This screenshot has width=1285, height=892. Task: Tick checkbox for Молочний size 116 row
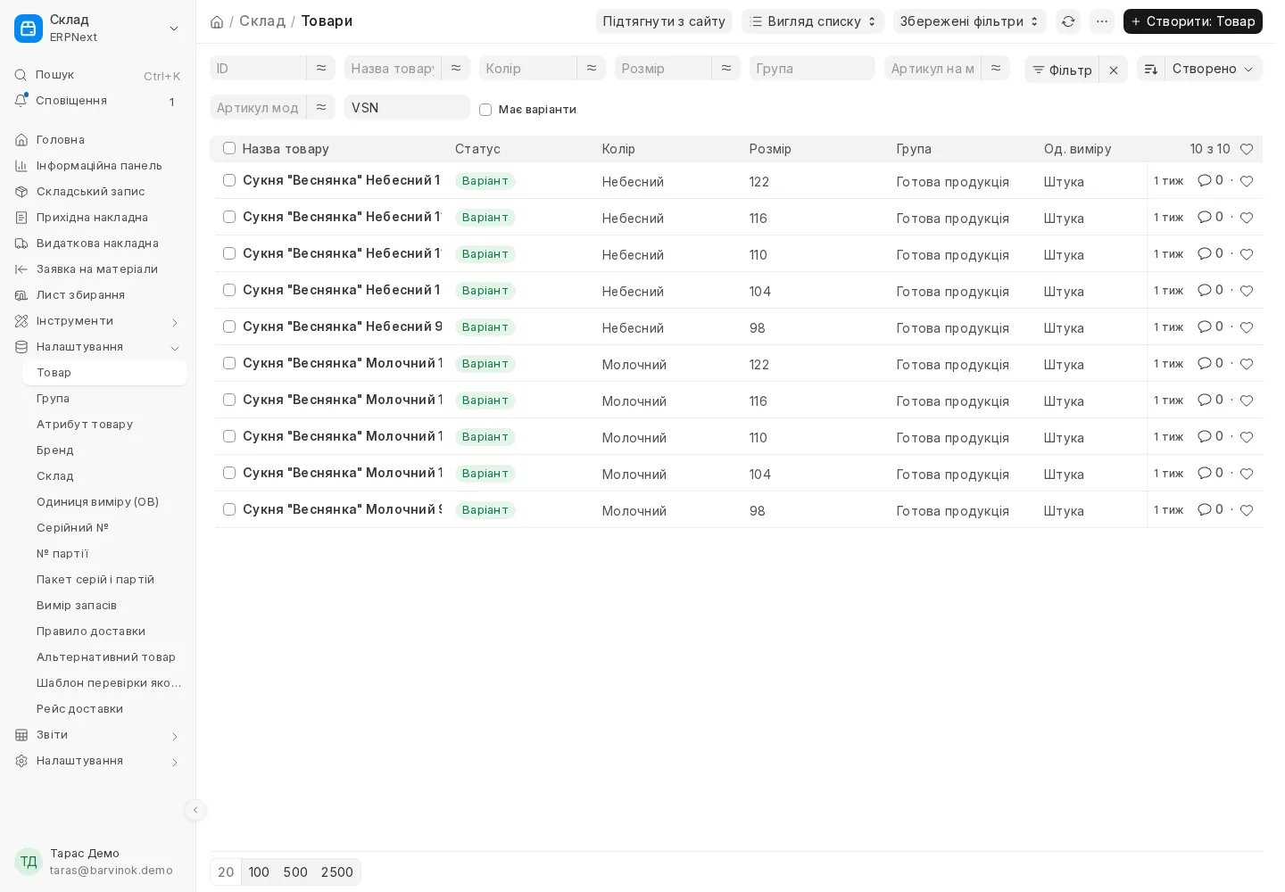[229, 400]
